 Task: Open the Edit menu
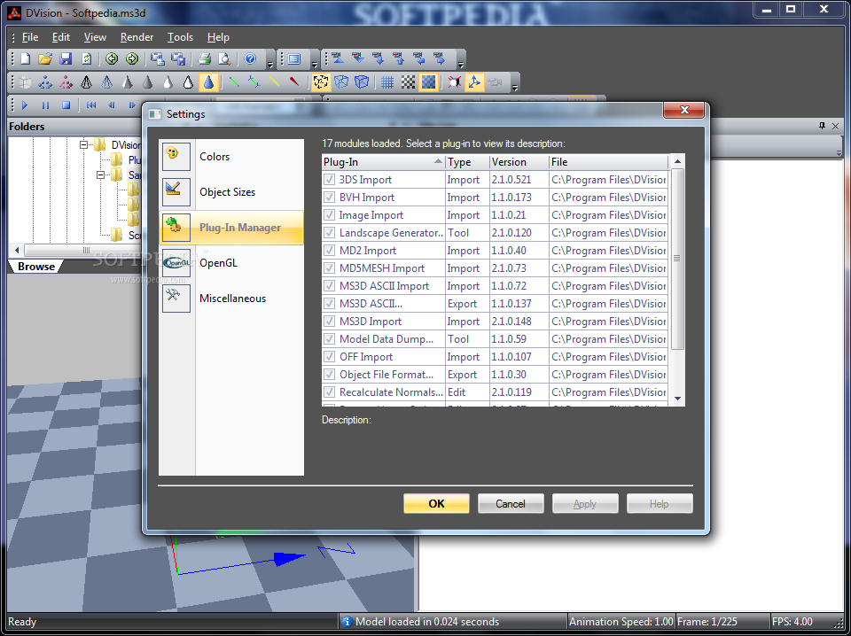coord(61,37)
